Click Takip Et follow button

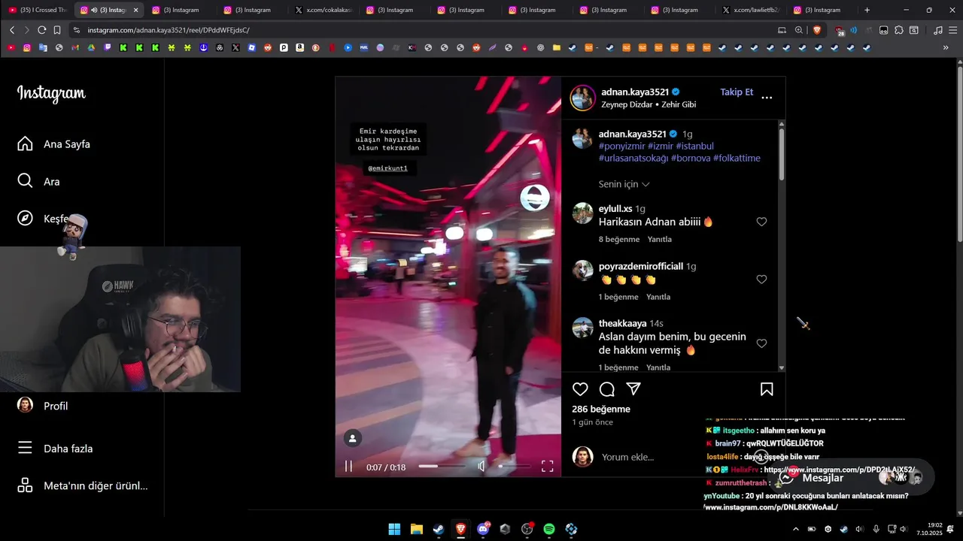(737, 92)
